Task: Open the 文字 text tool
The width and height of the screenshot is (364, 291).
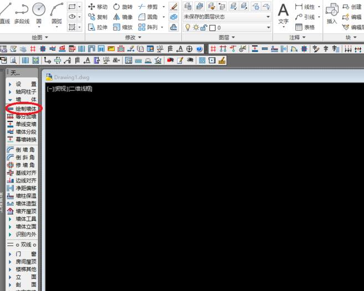Action: tap(283, 14)
